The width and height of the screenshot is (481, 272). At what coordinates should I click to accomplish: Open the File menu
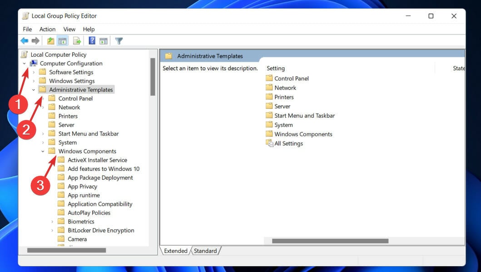(x=27, y=29)
